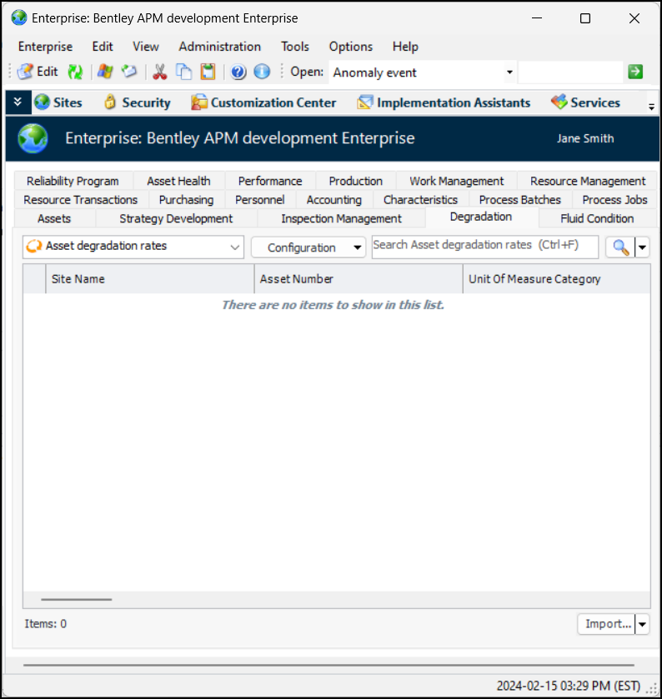This screenshot has width=662, height=699.
Task: Click the Jane Smith user name
Action: click(x=585, y=138)
